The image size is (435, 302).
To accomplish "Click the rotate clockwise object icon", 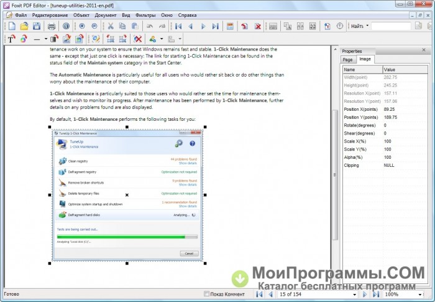I will pyautogui.click(x=123, y=39).
